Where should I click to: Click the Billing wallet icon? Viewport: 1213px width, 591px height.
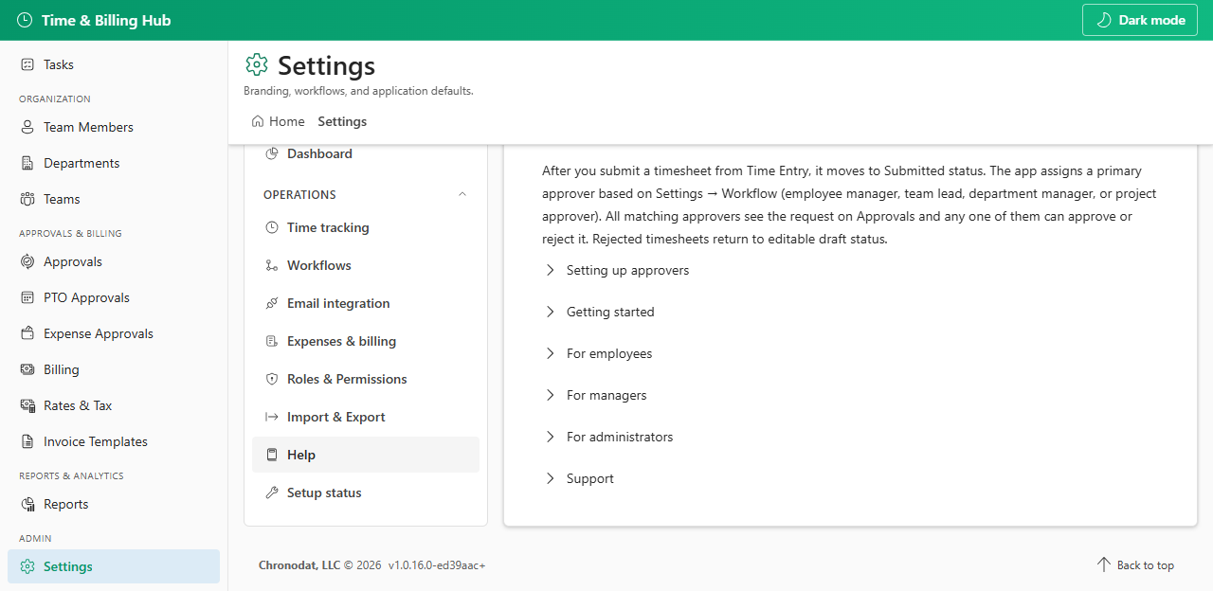[27, 369]
